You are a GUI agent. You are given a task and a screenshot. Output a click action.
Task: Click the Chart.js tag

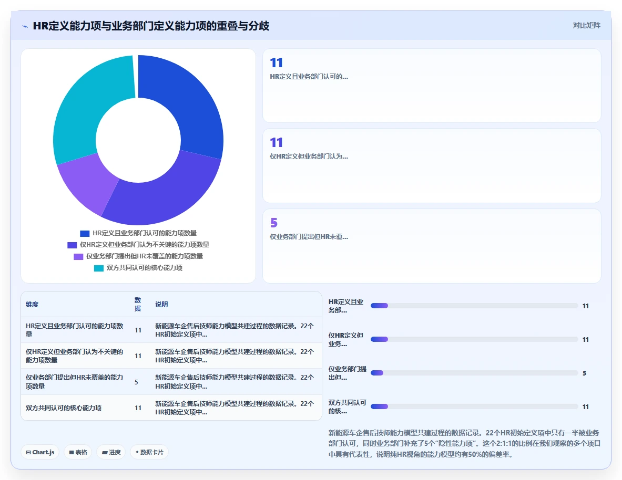(x=40, y=452)
